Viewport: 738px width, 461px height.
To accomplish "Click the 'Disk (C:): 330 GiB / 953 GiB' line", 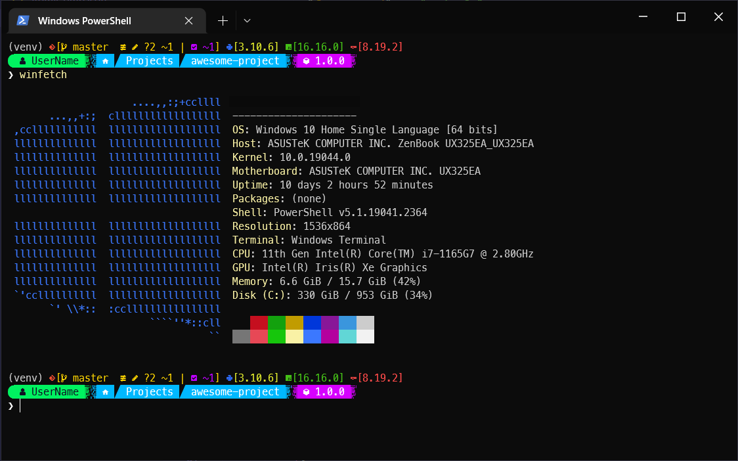I will coord(332,296).
